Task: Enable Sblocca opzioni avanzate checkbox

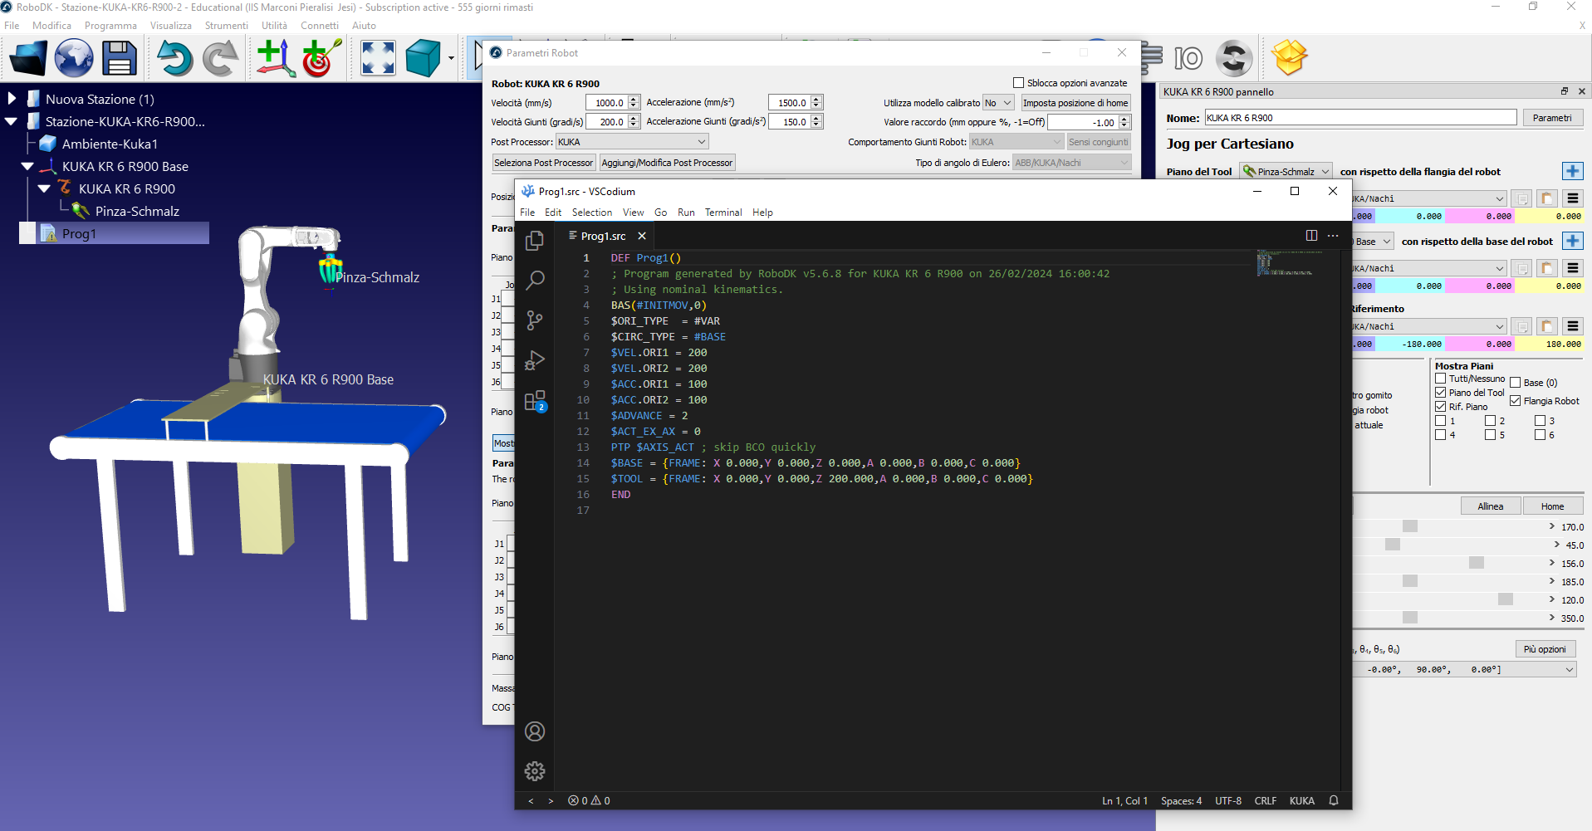Action: (x=1018, y=83)
